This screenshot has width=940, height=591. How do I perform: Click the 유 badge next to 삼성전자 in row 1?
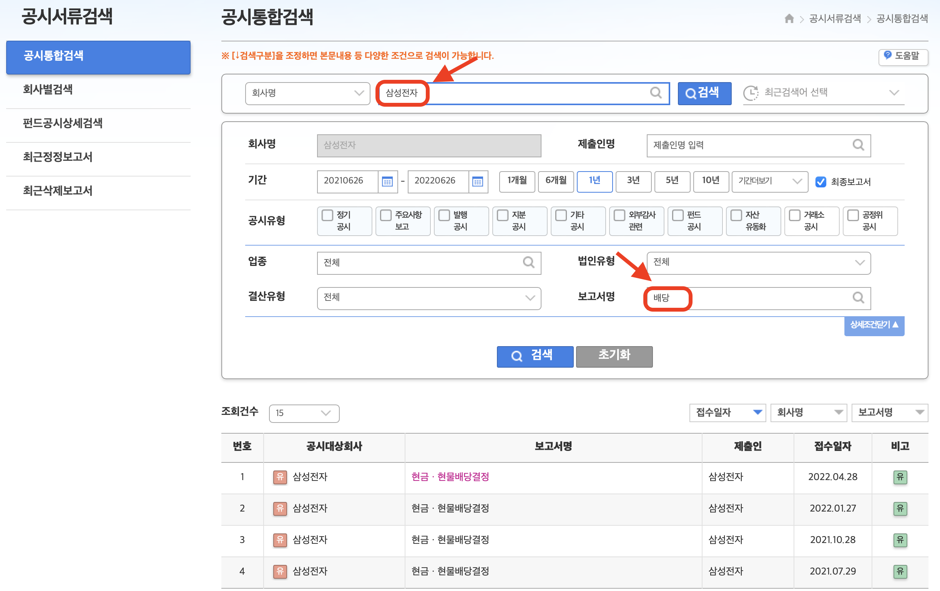click(x=279, y=477)
